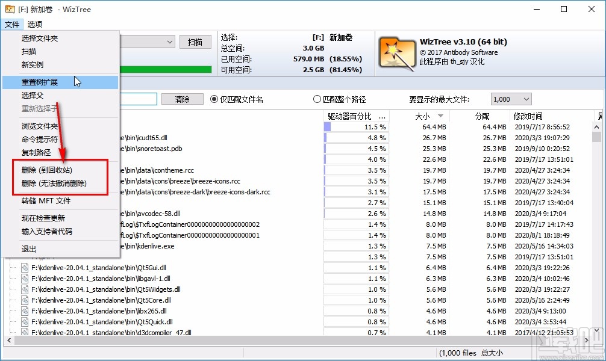
Task: Click the green disk usage progress bar
Action: [x=166, y=70]
